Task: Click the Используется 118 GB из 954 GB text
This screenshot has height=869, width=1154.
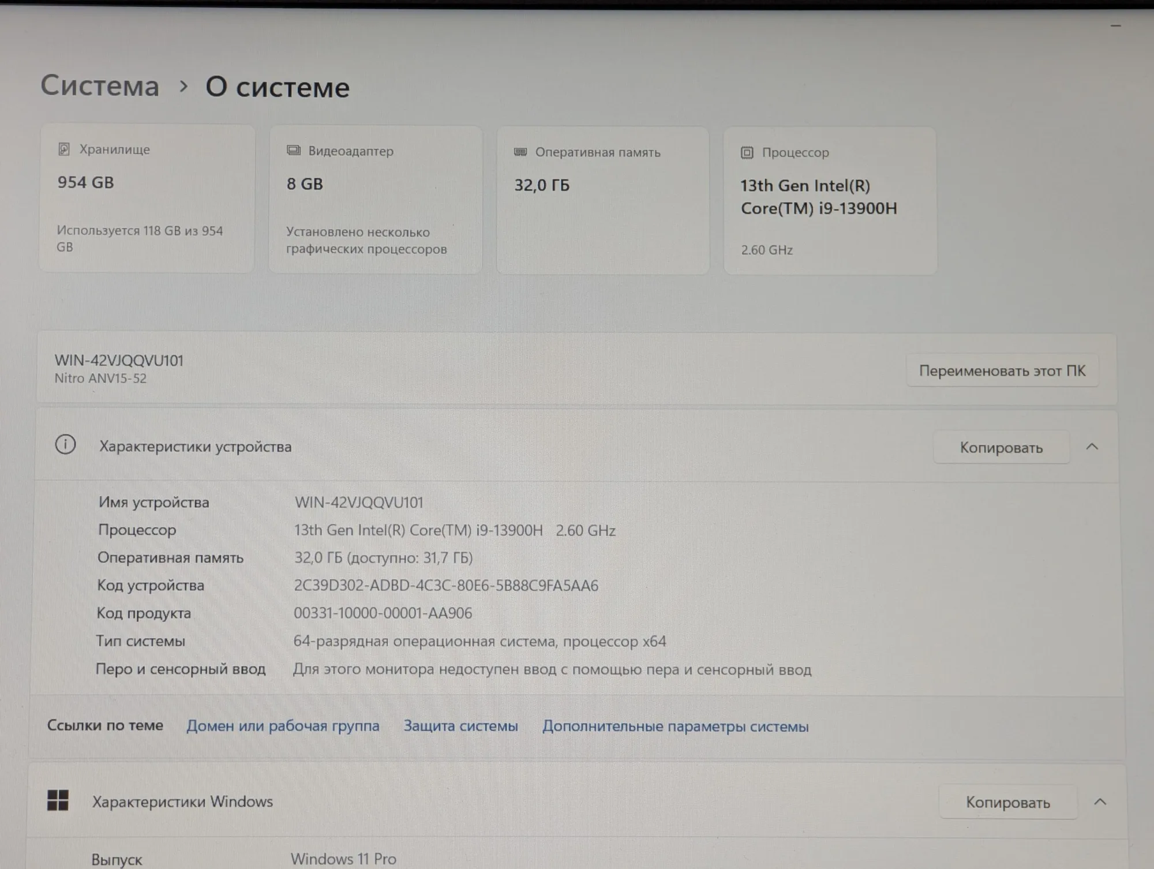Action: [x=140, y=238]
